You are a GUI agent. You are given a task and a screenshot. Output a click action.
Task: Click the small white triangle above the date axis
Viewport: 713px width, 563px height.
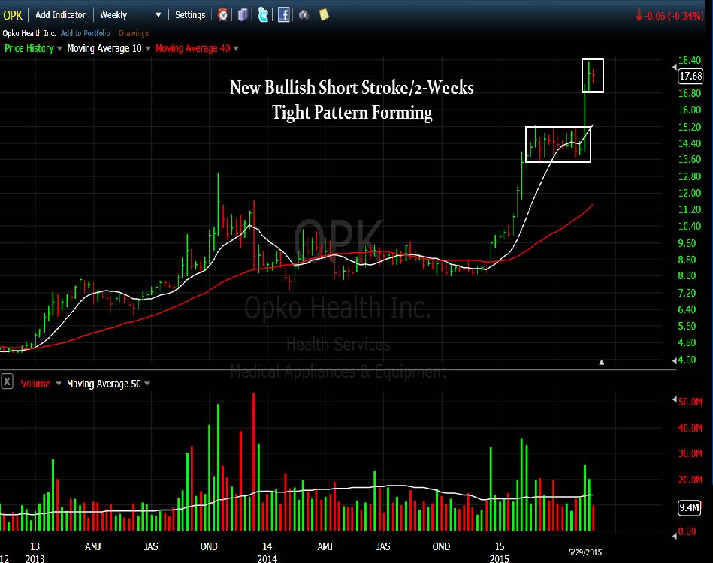(x=602, y=362)
